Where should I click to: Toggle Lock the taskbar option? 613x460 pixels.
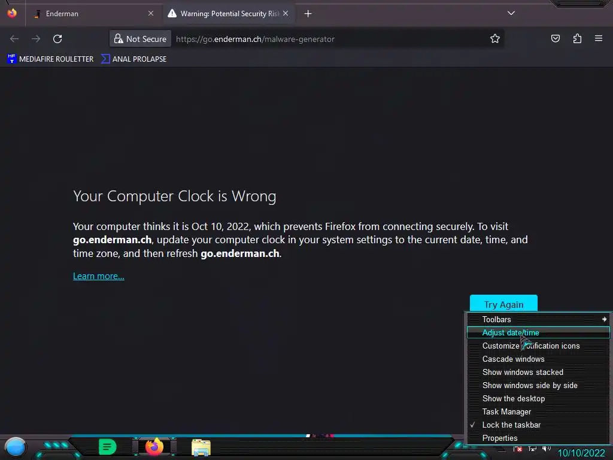[x=538, y=425]
